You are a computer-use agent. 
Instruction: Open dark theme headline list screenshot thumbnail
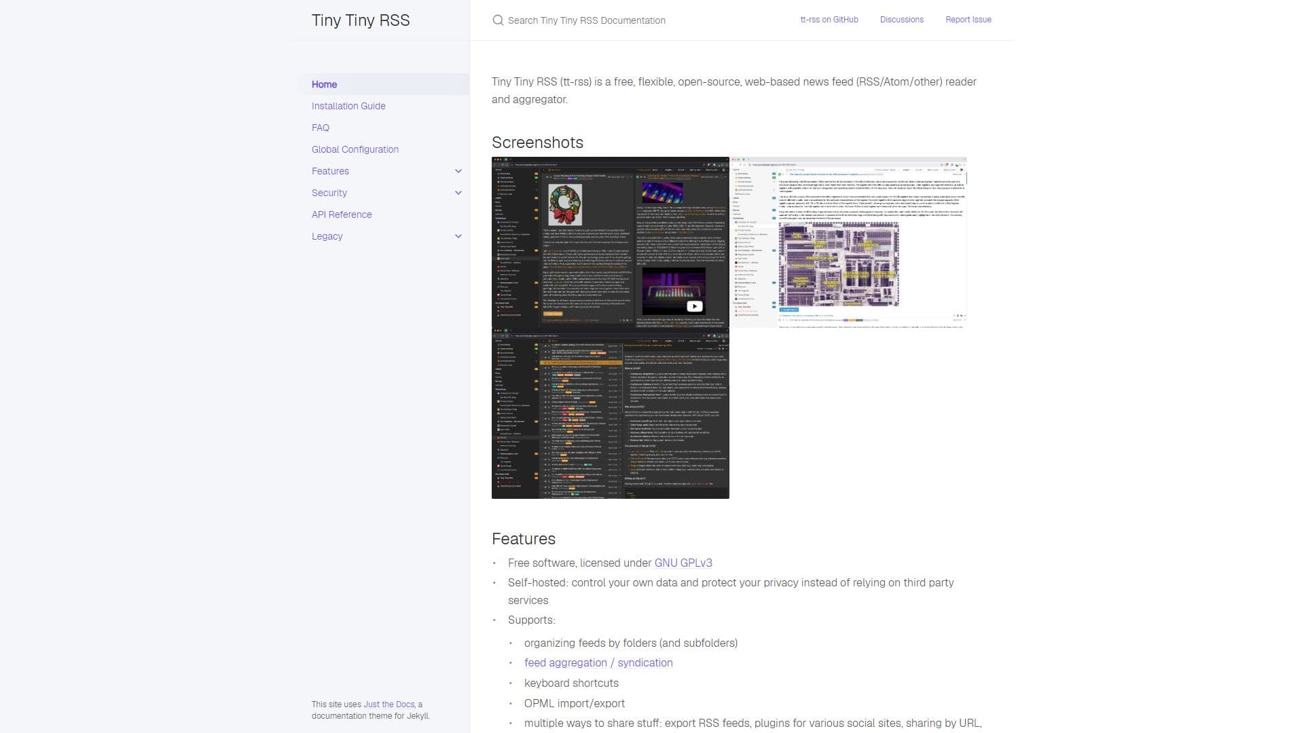[611, 413]
